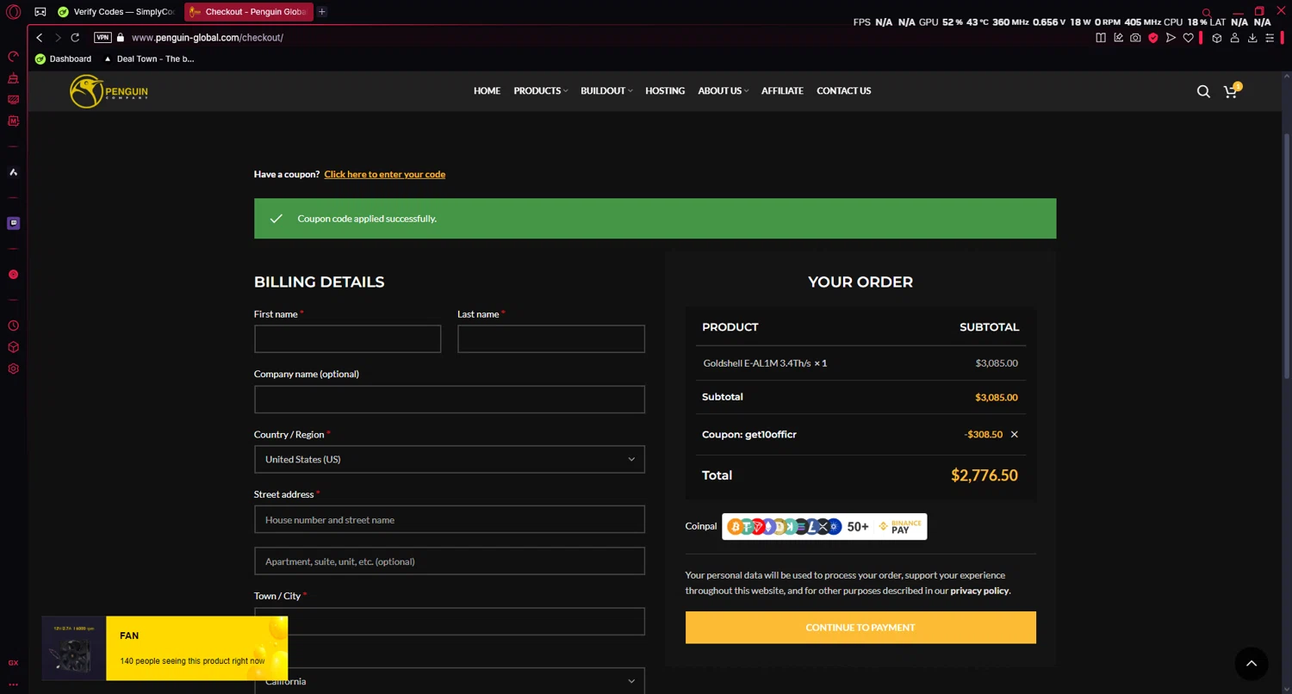Open the tab search magnifier icon
This screenshot has height=694, width=1292.
(x=1207, y=13)
